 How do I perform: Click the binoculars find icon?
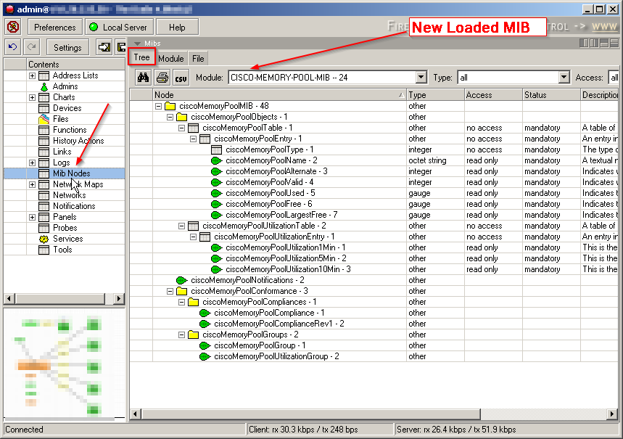pos(143,78)
